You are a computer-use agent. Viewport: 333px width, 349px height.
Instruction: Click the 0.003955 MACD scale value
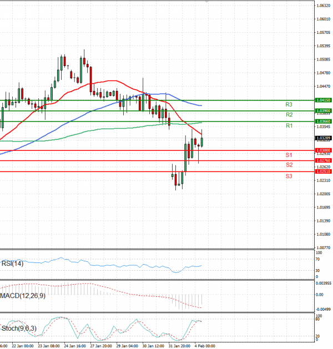(323, 284)
